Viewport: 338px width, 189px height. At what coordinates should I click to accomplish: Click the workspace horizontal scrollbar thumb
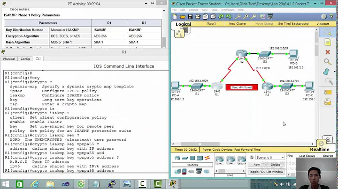(x=200, y=144)
